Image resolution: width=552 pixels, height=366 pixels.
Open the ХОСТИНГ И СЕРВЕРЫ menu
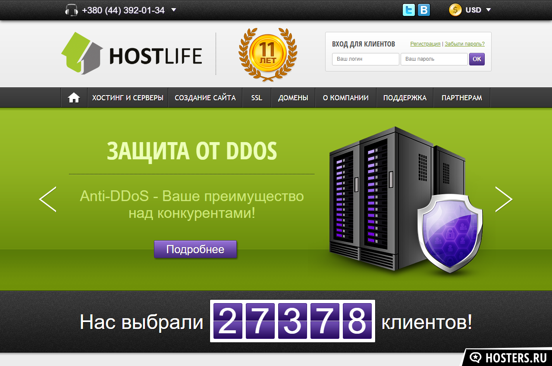tap(128, 98)
